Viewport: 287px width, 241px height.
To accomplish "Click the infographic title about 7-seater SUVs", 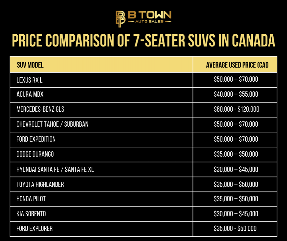I will pyautogui.click(x=144, y=40).
